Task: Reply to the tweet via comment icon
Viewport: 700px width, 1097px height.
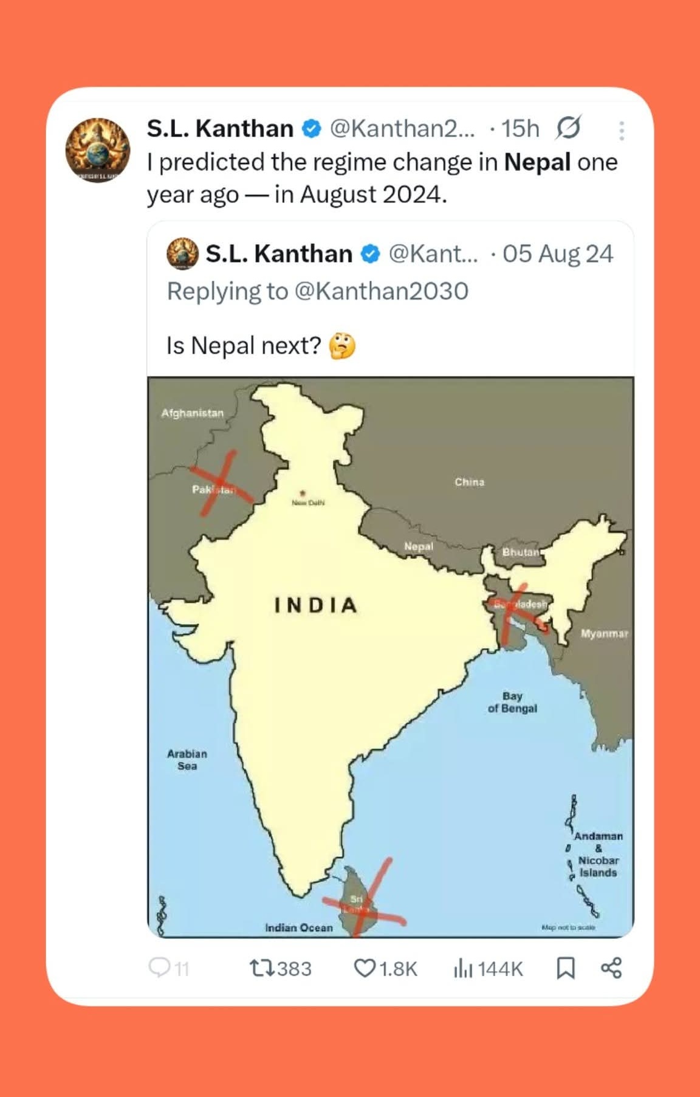Action: pos(160,967)
